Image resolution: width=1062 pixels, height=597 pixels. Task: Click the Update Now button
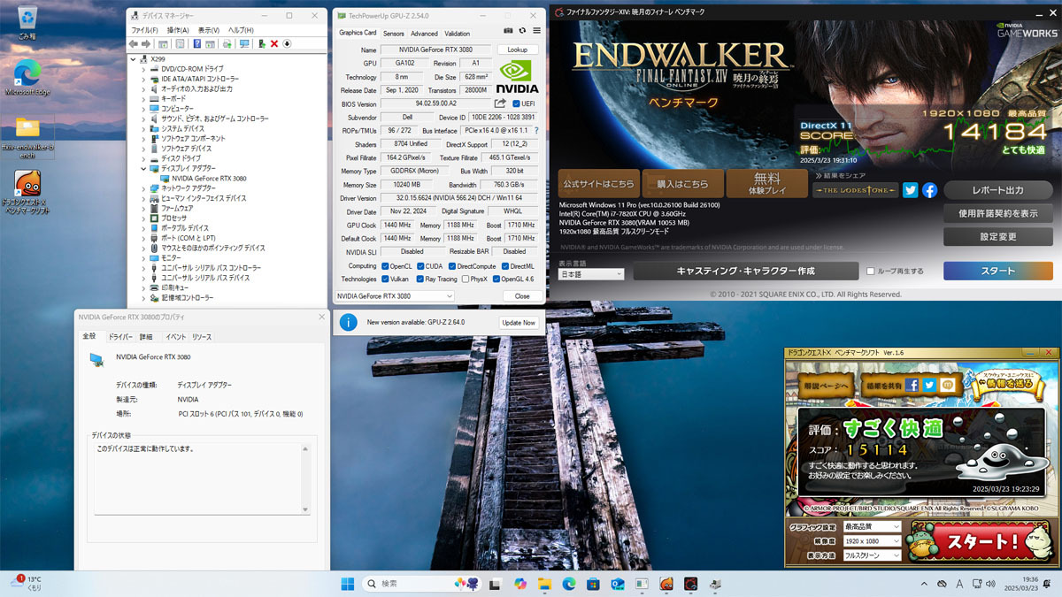pyautogui.click(x=519, y=323)
